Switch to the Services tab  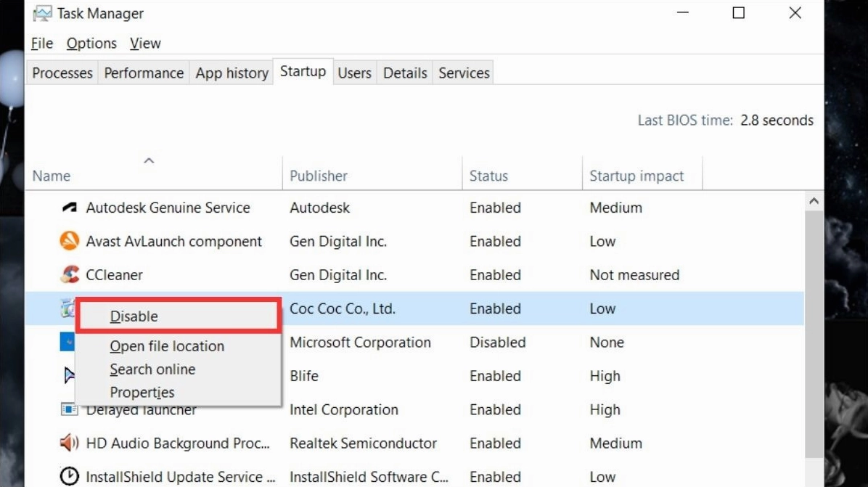(x=463, y=72)
